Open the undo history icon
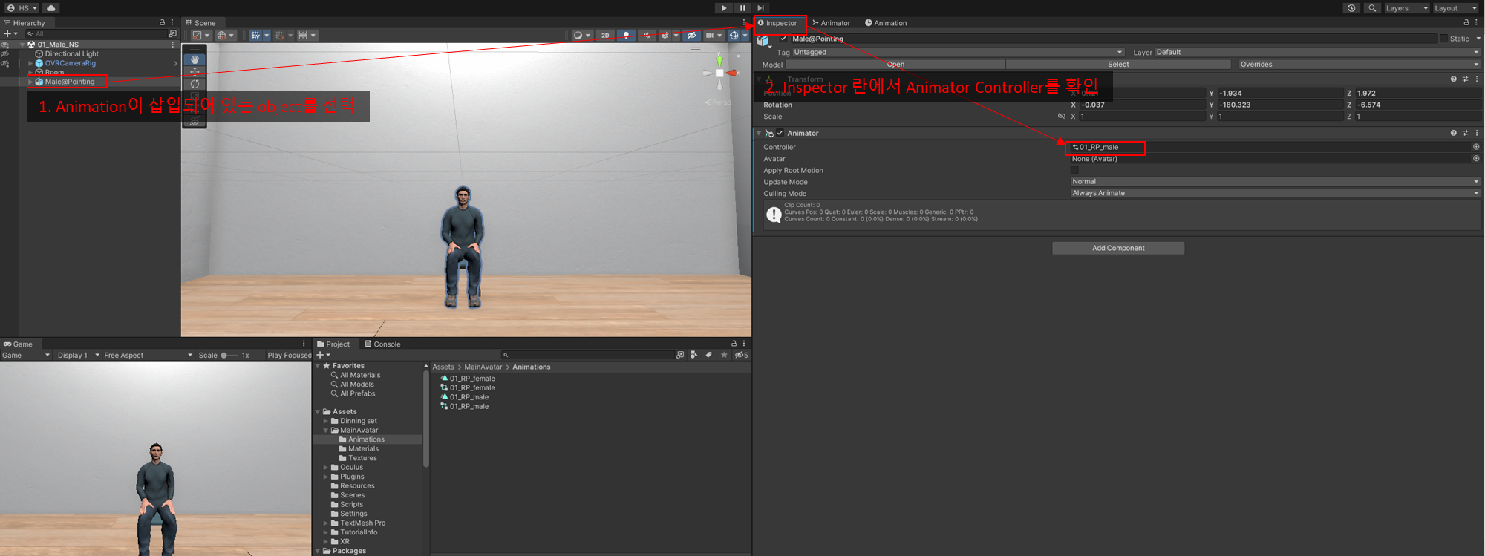 [1351, 8]
